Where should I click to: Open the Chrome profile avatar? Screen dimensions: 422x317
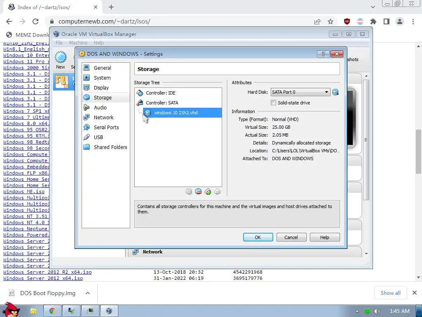pyautogui.click(x=400, y=21)
